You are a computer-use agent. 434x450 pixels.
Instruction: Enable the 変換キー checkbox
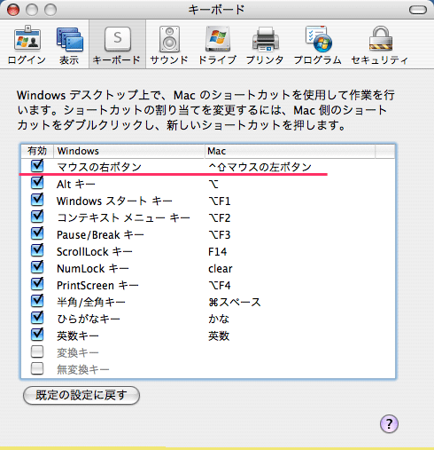(x=37, y=352)
